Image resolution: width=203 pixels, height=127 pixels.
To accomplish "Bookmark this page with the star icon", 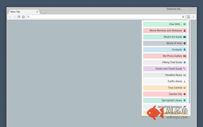I will pos(183,17).
